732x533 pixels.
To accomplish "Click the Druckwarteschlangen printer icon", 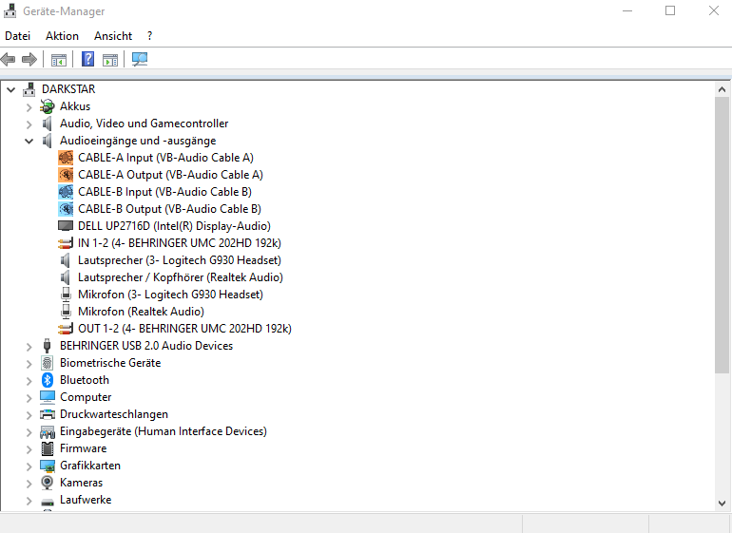I will pos(48,414).
